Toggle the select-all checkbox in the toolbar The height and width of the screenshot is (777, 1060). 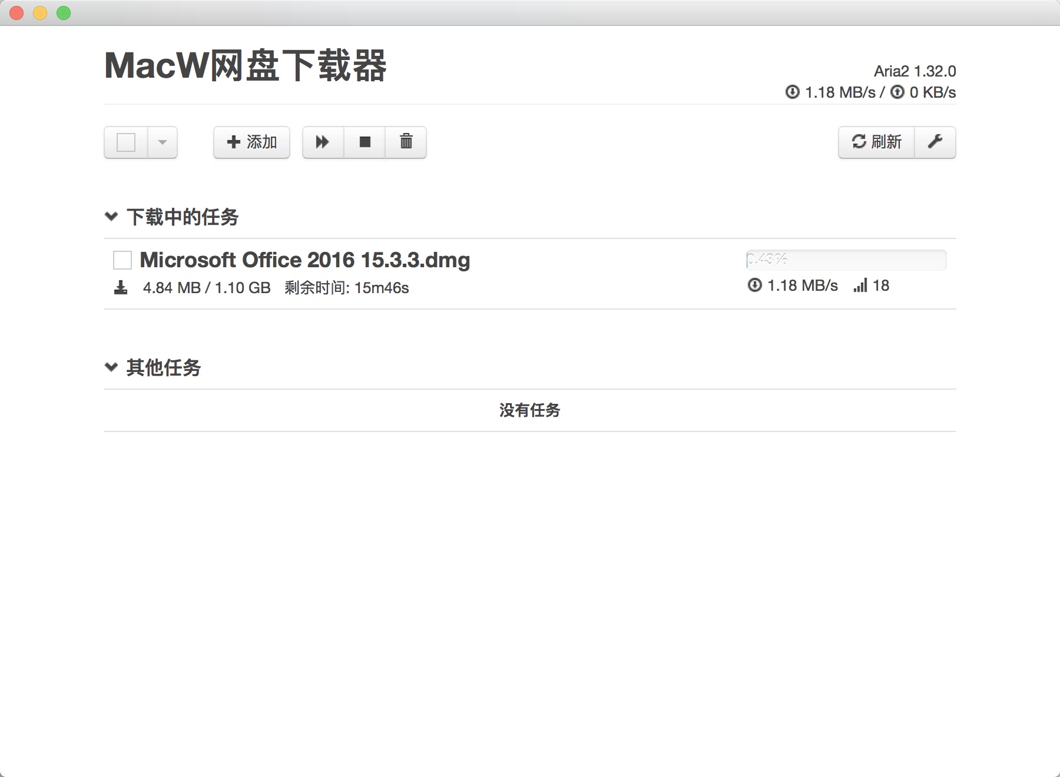pyautogui.click(x=126, y=142)
